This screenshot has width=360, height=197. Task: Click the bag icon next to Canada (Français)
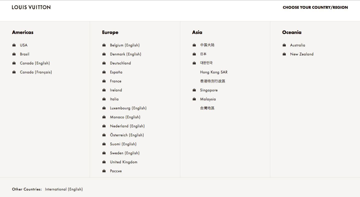click(14, 72)
